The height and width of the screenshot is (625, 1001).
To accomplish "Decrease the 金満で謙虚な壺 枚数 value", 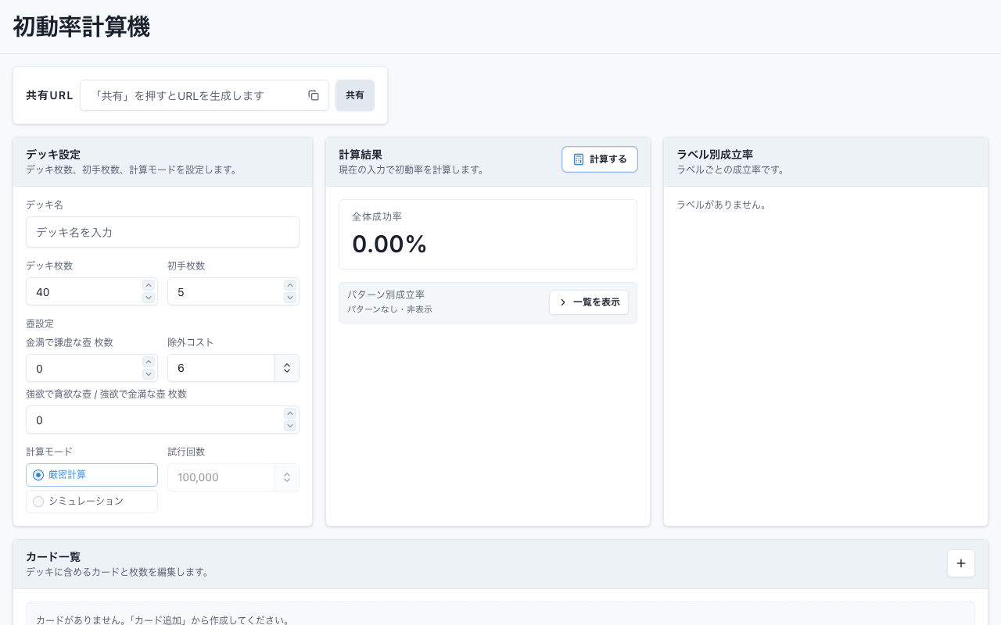I will (x=149, y=374).
